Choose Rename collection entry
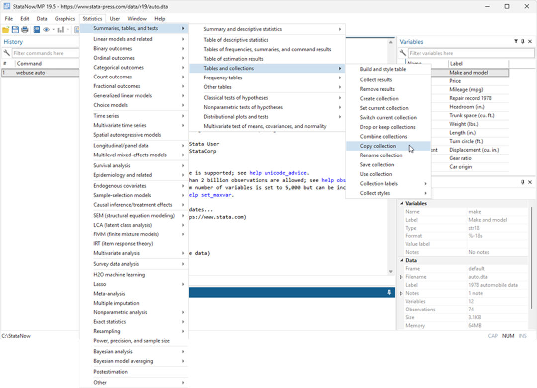Screen dimensions: 537x388 click(x=388, y=155)
